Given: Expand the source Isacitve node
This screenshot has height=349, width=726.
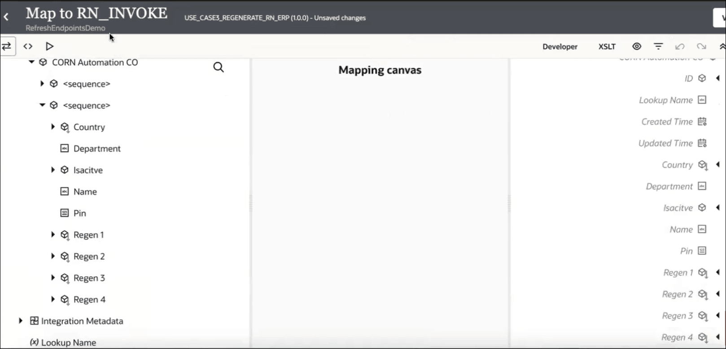Looking at the screenshot, I should pos(53,170).
